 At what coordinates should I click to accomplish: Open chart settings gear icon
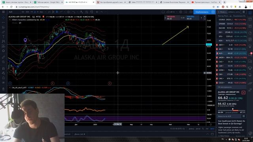pos(181,12)
